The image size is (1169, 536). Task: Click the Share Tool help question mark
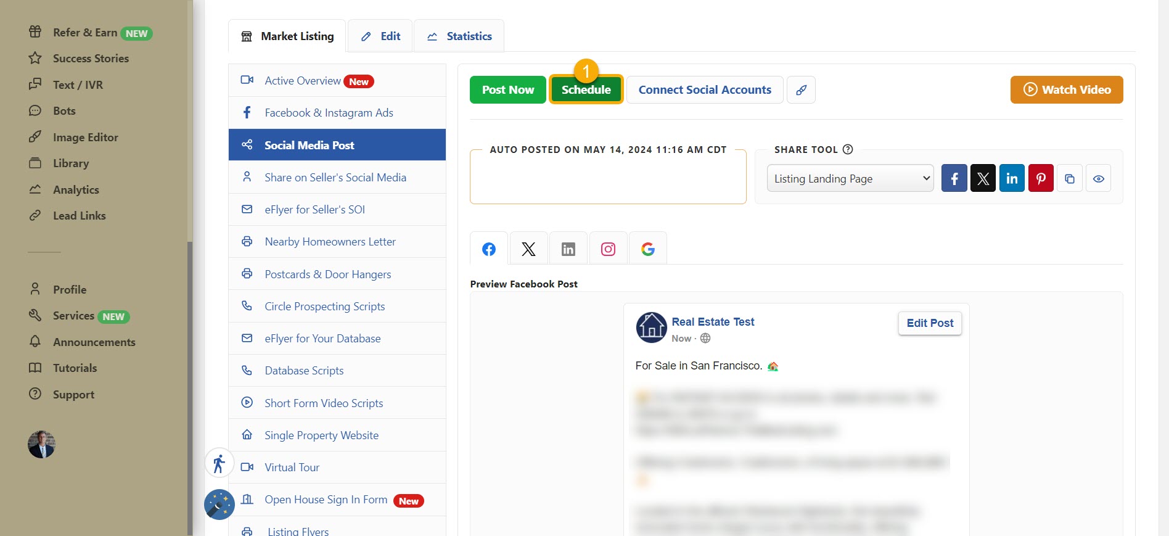click(848, 149)
